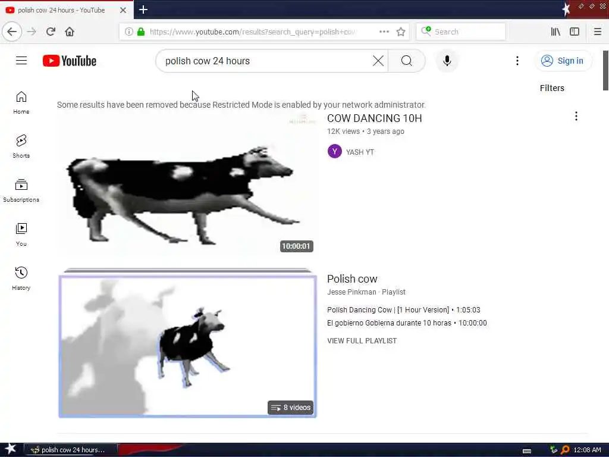Click the orange magnifier tray icon

565,450
